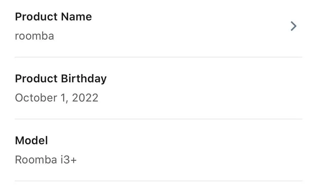Tap the i3+ text in the model value
This screenshot has width=317, height=185.
pos(68,160)
